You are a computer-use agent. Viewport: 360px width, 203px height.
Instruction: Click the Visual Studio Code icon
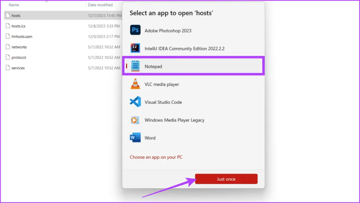tap(135, 102)
